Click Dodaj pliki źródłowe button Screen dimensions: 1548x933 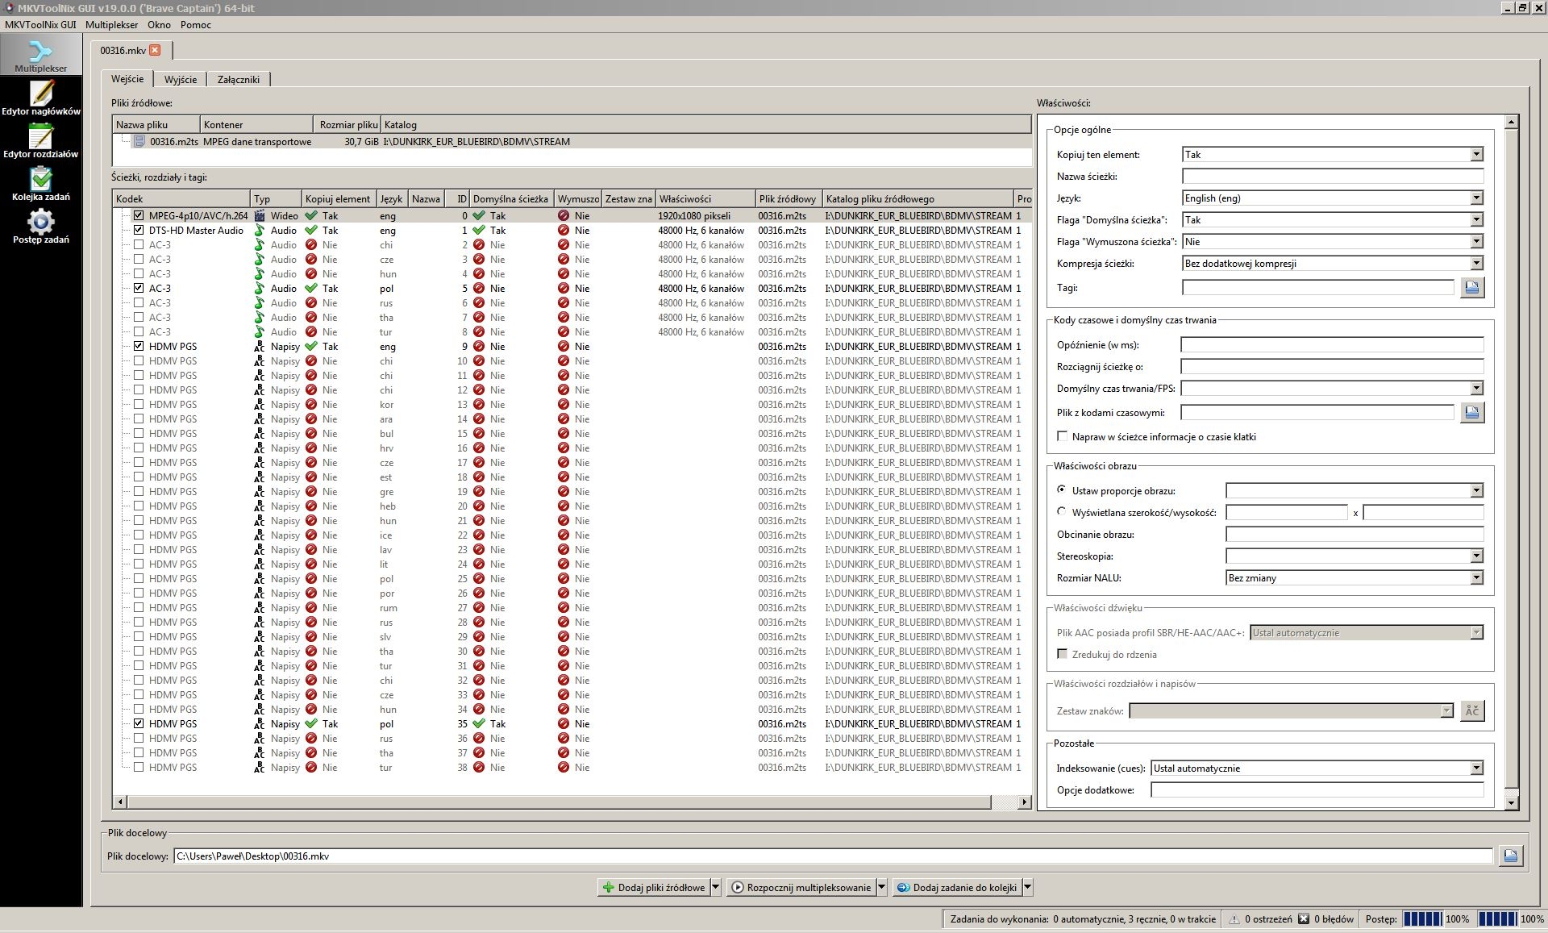tap(655, 887)
